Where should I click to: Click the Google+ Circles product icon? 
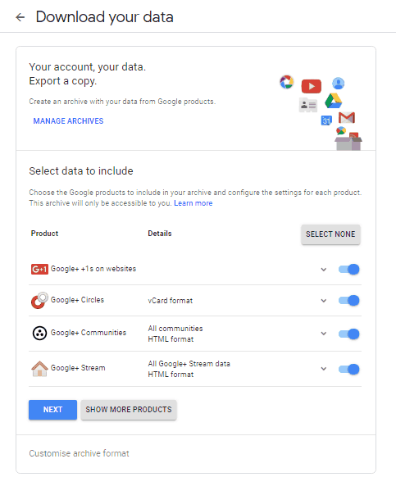pos(39,300)
